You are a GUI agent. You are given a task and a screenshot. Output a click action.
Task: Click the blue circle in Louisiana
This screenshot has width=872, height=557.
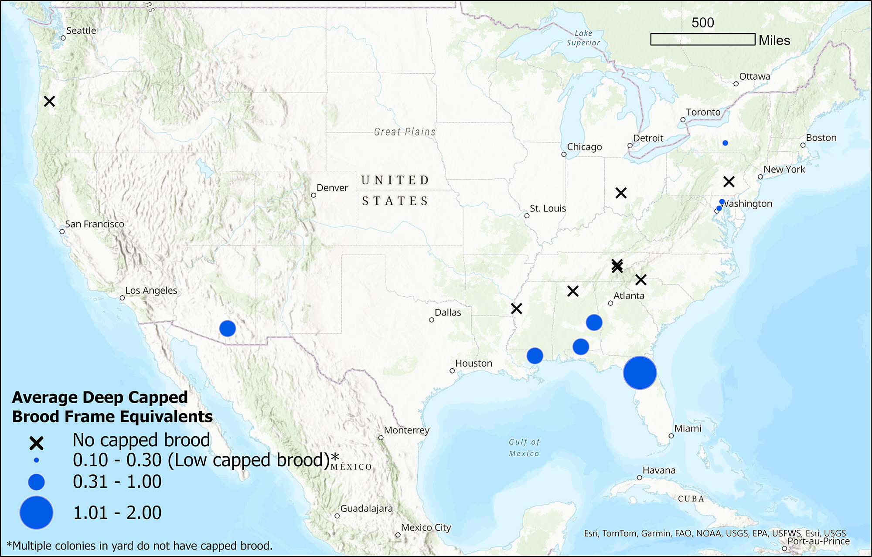[535, 356]
